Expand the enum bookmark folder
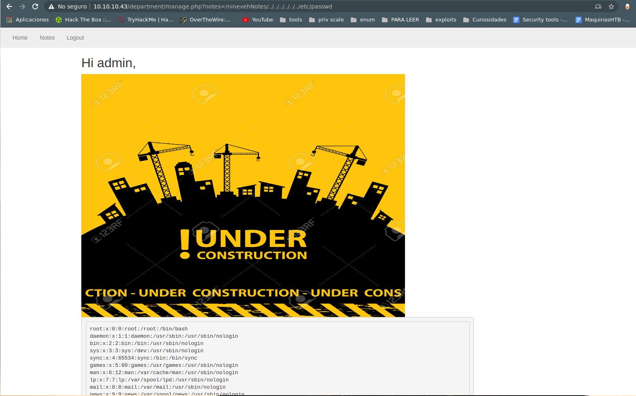 tap(363, 19)
